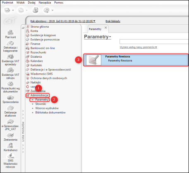Image resolution: width=189 pixels, height=173 pixels.
Task: Click the Parametry Rewizora thumbnail icon
Action: (x=93, y=60)
